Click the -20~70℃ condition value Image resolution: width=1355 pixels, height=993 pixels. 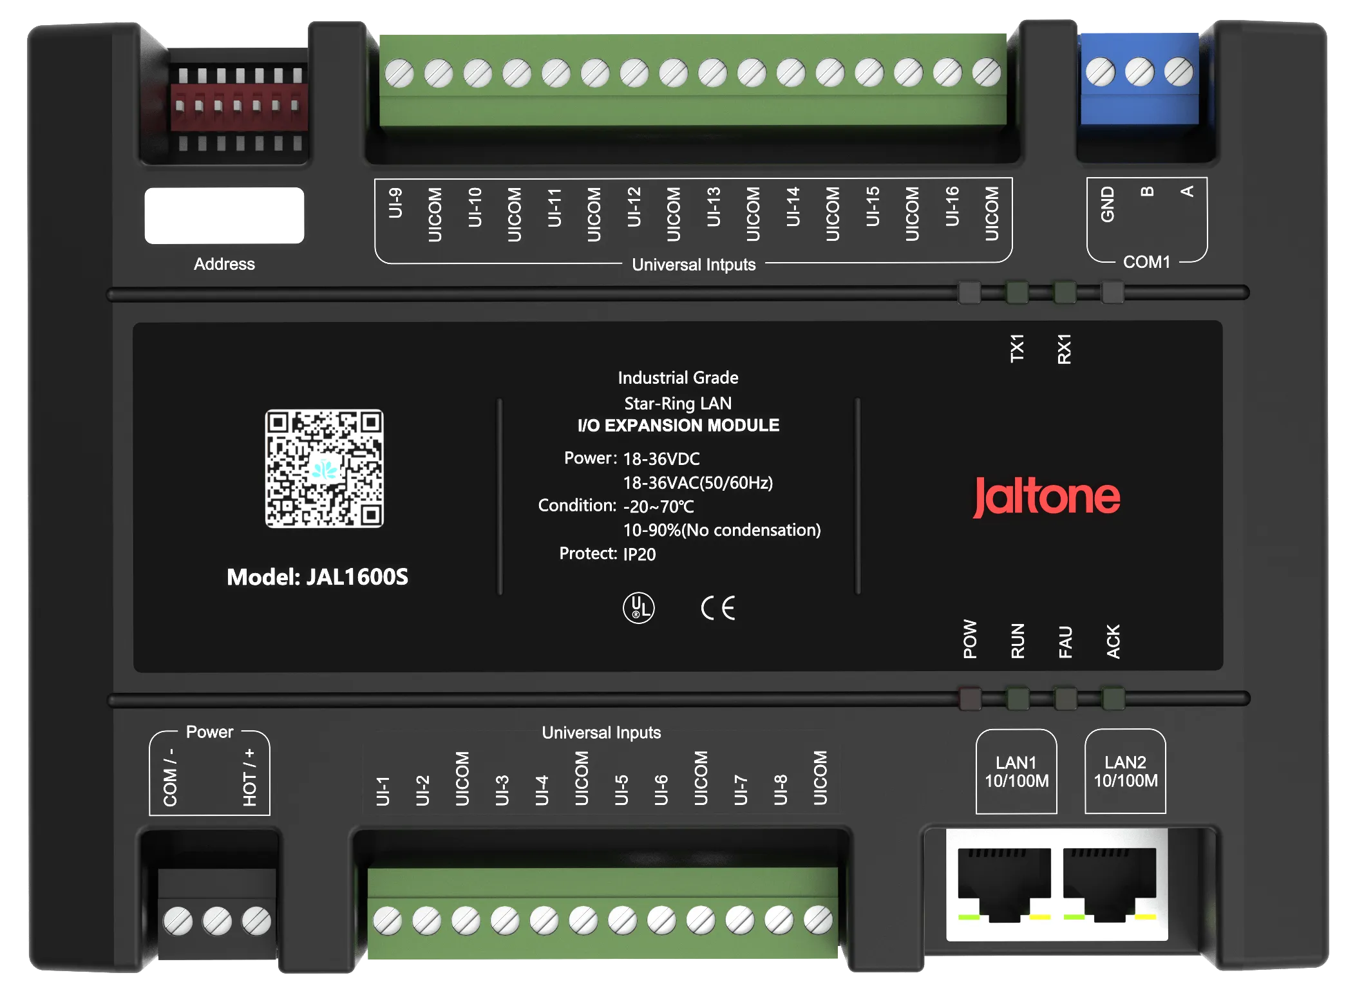(658, 507)
